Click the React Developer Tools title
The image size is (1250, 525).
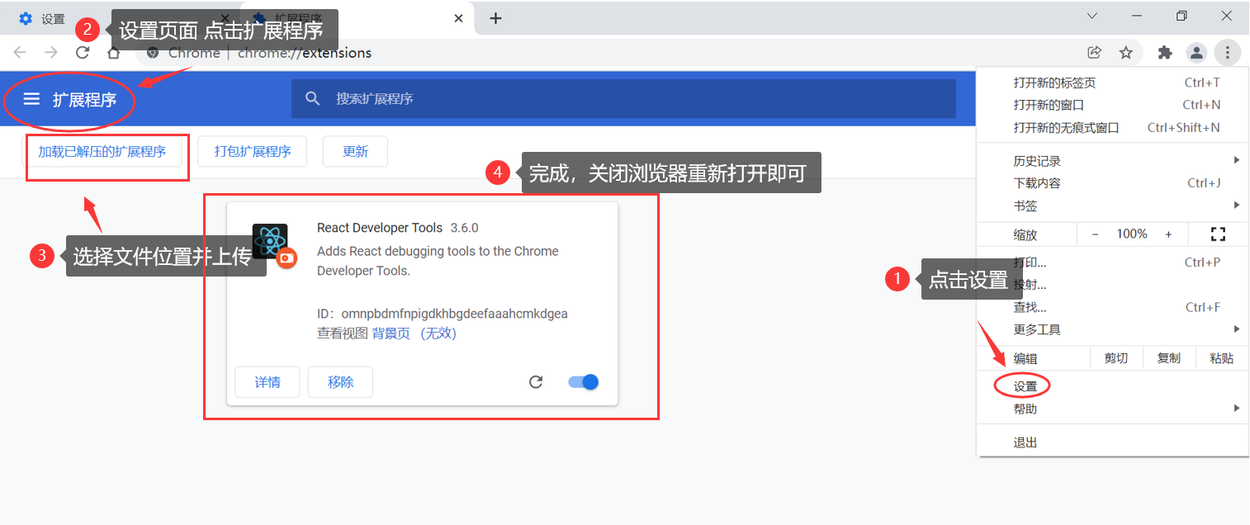[x=380, y=228]
